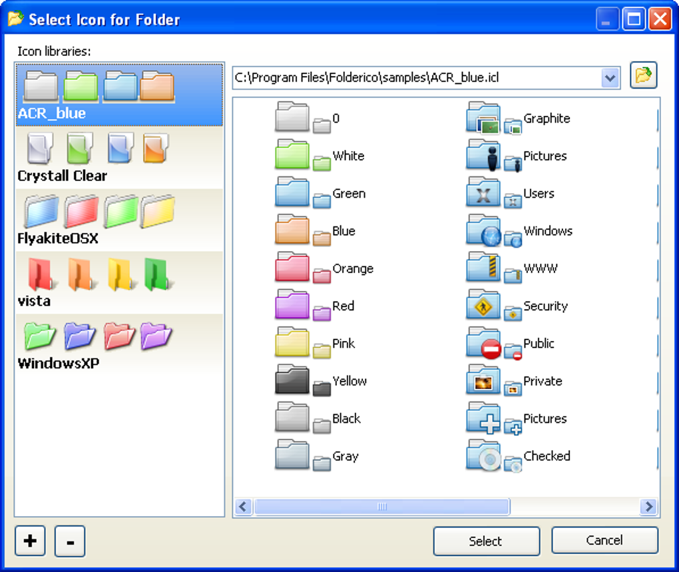Screen dimensions: 679x572
Task: Choose the folder icon labeled Orange
Action: [324, 268]
